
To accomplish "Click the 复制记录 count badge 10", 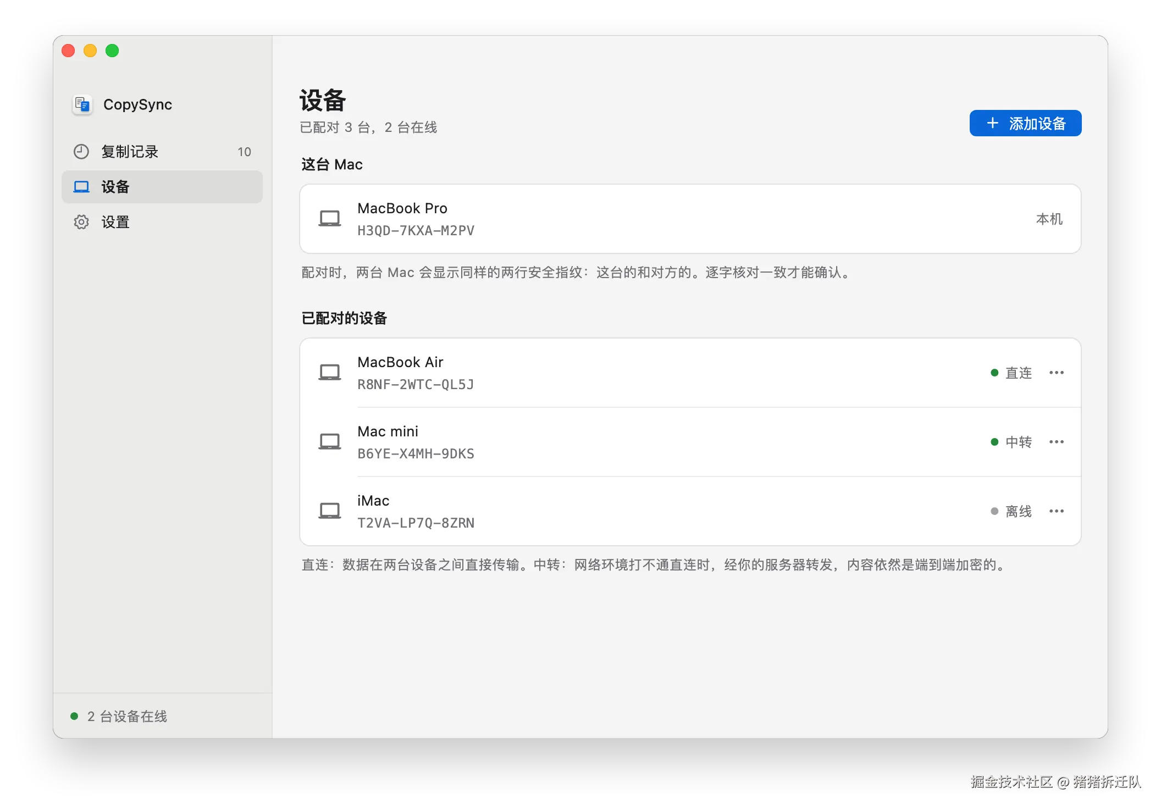I will 244,152.
